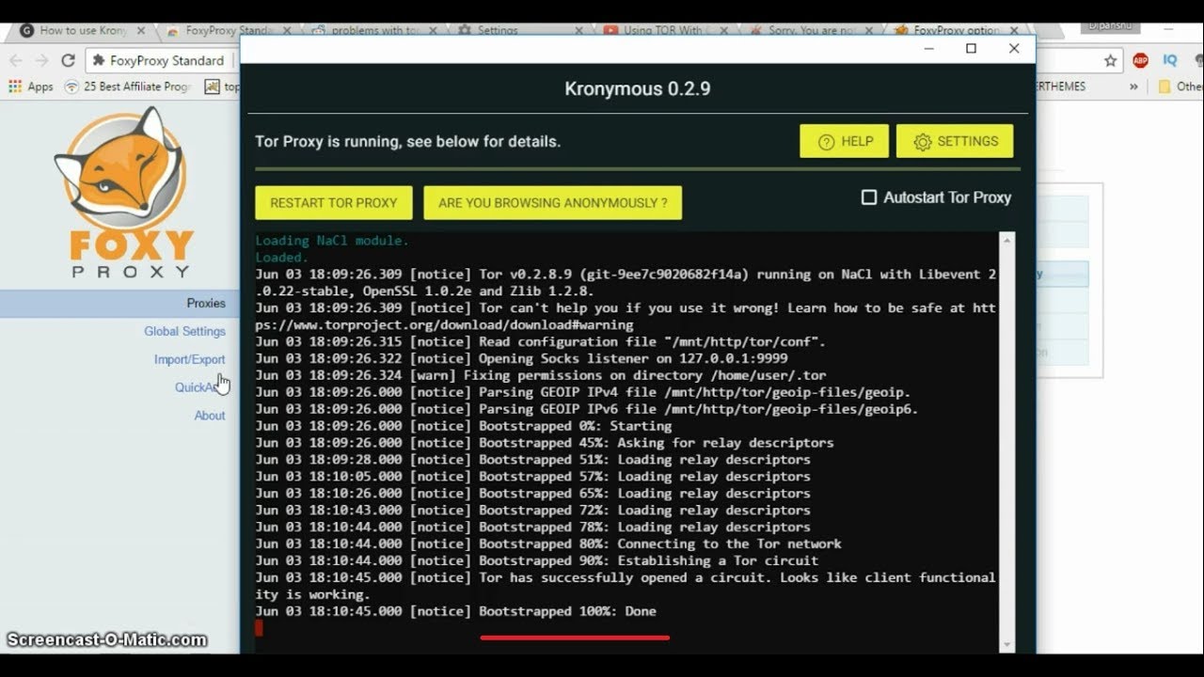Open the Apps bookmarks shortcut
1204x677 pixels.
click(x=31, y=87)
